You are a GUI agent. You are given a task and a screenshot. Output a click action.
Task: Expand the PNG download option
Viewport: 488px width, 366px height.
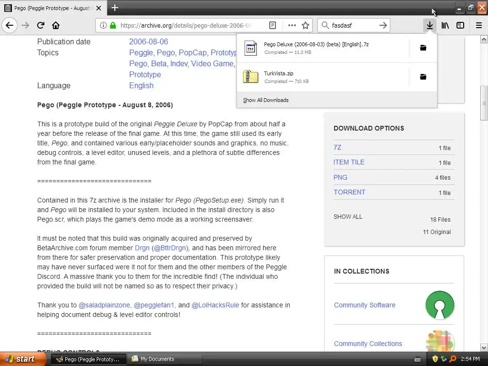[340, 177]
